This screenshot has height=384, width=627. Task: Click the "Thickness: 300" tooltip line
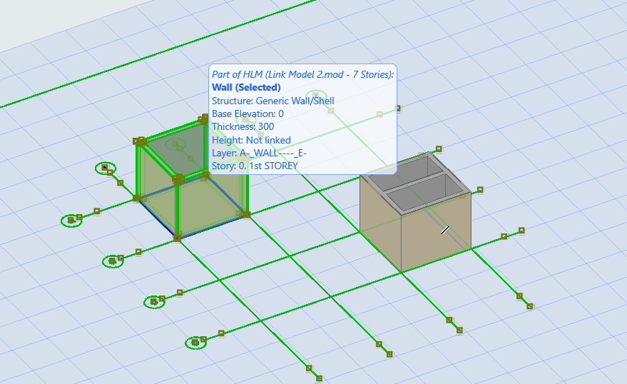tap(243, 126)
